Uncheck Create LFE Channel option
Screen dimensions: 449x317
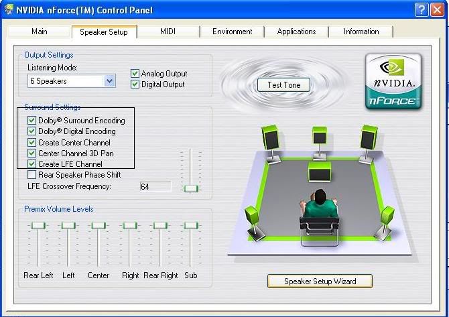pos(31,164)
